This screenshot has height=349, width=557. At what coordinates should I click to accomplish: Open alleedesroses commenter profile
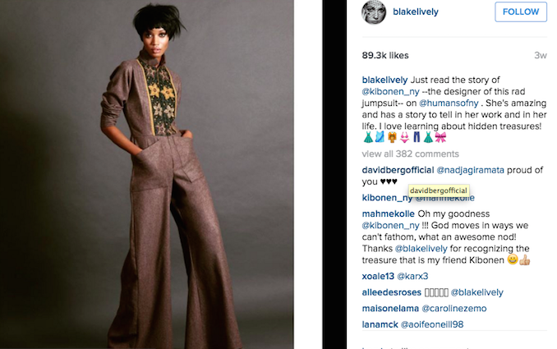(x=392, y=292)
